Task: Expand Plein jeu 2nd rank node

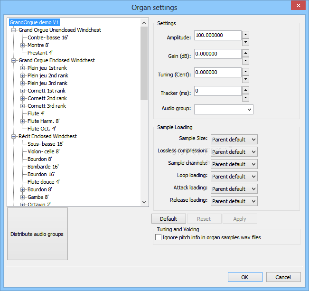Action: tap(22, 75)
